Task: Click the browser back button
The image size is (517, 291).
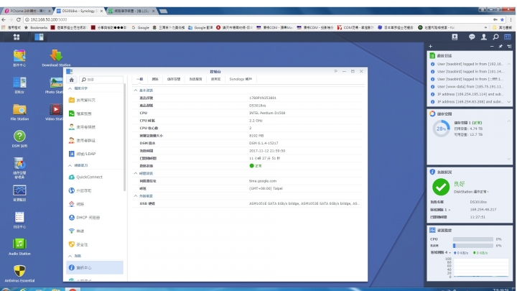Action: point(4,20)
